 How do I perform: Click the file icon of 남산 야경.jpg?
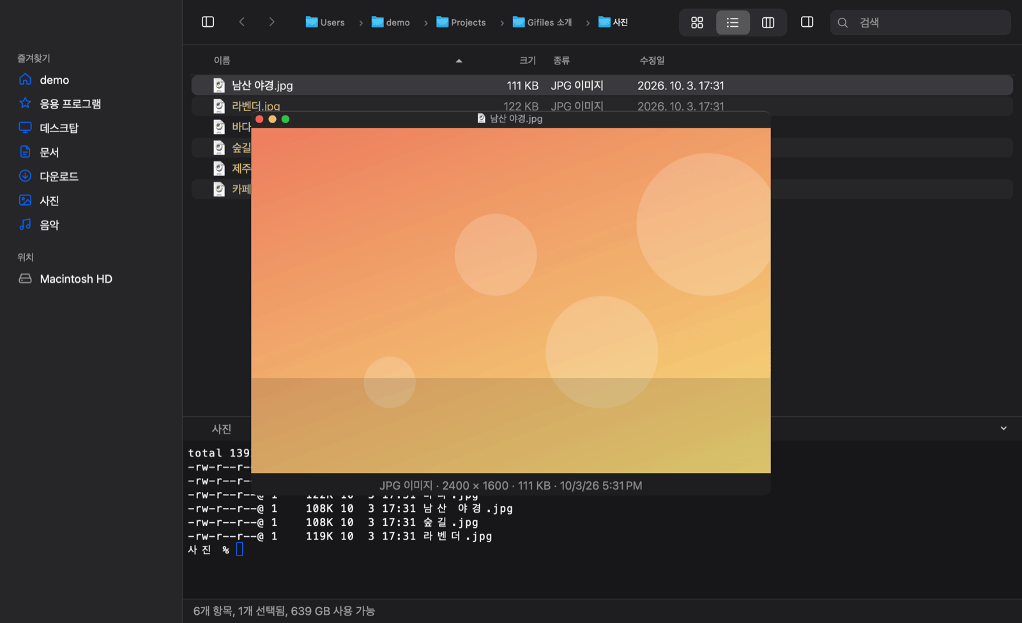pos(219,86)
